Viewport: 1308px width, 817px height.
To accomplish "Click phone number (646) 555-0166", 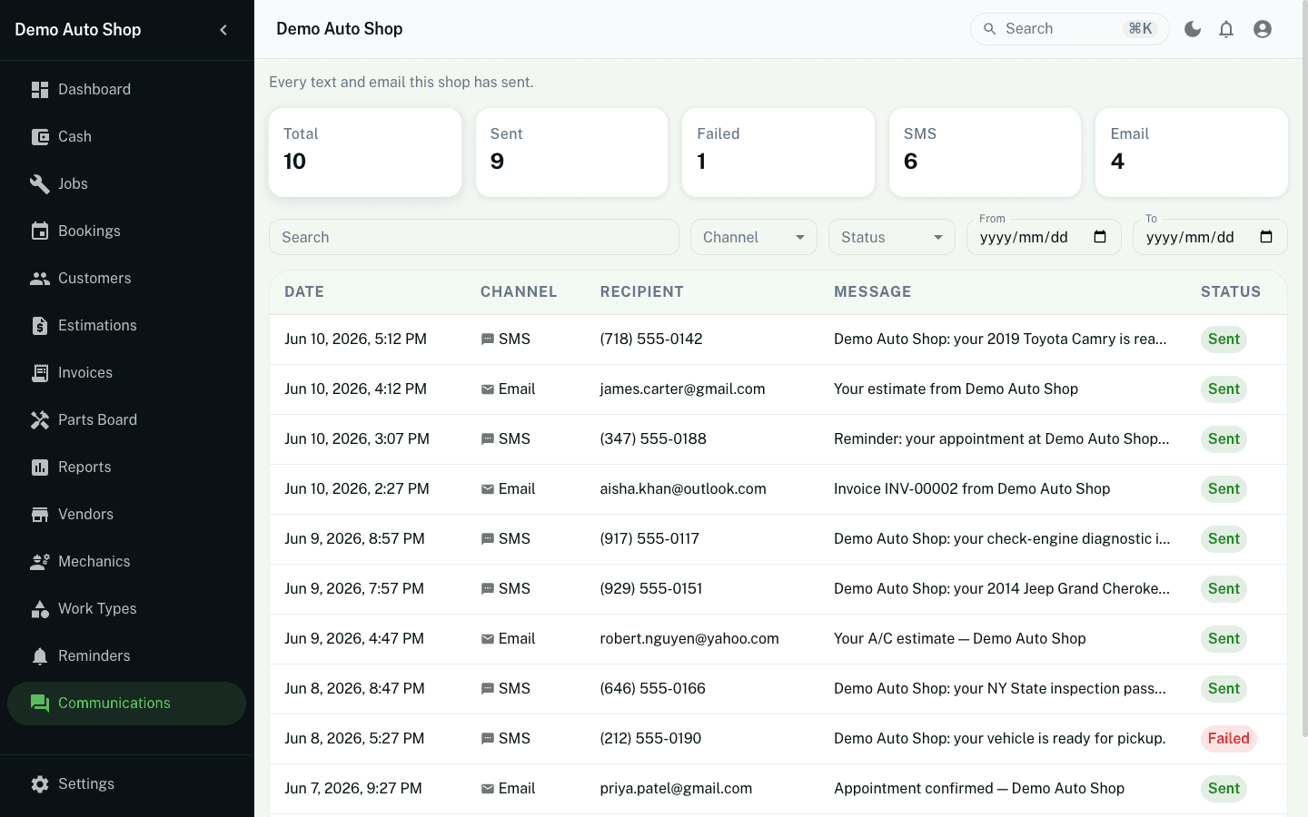I will click(652, 688).
